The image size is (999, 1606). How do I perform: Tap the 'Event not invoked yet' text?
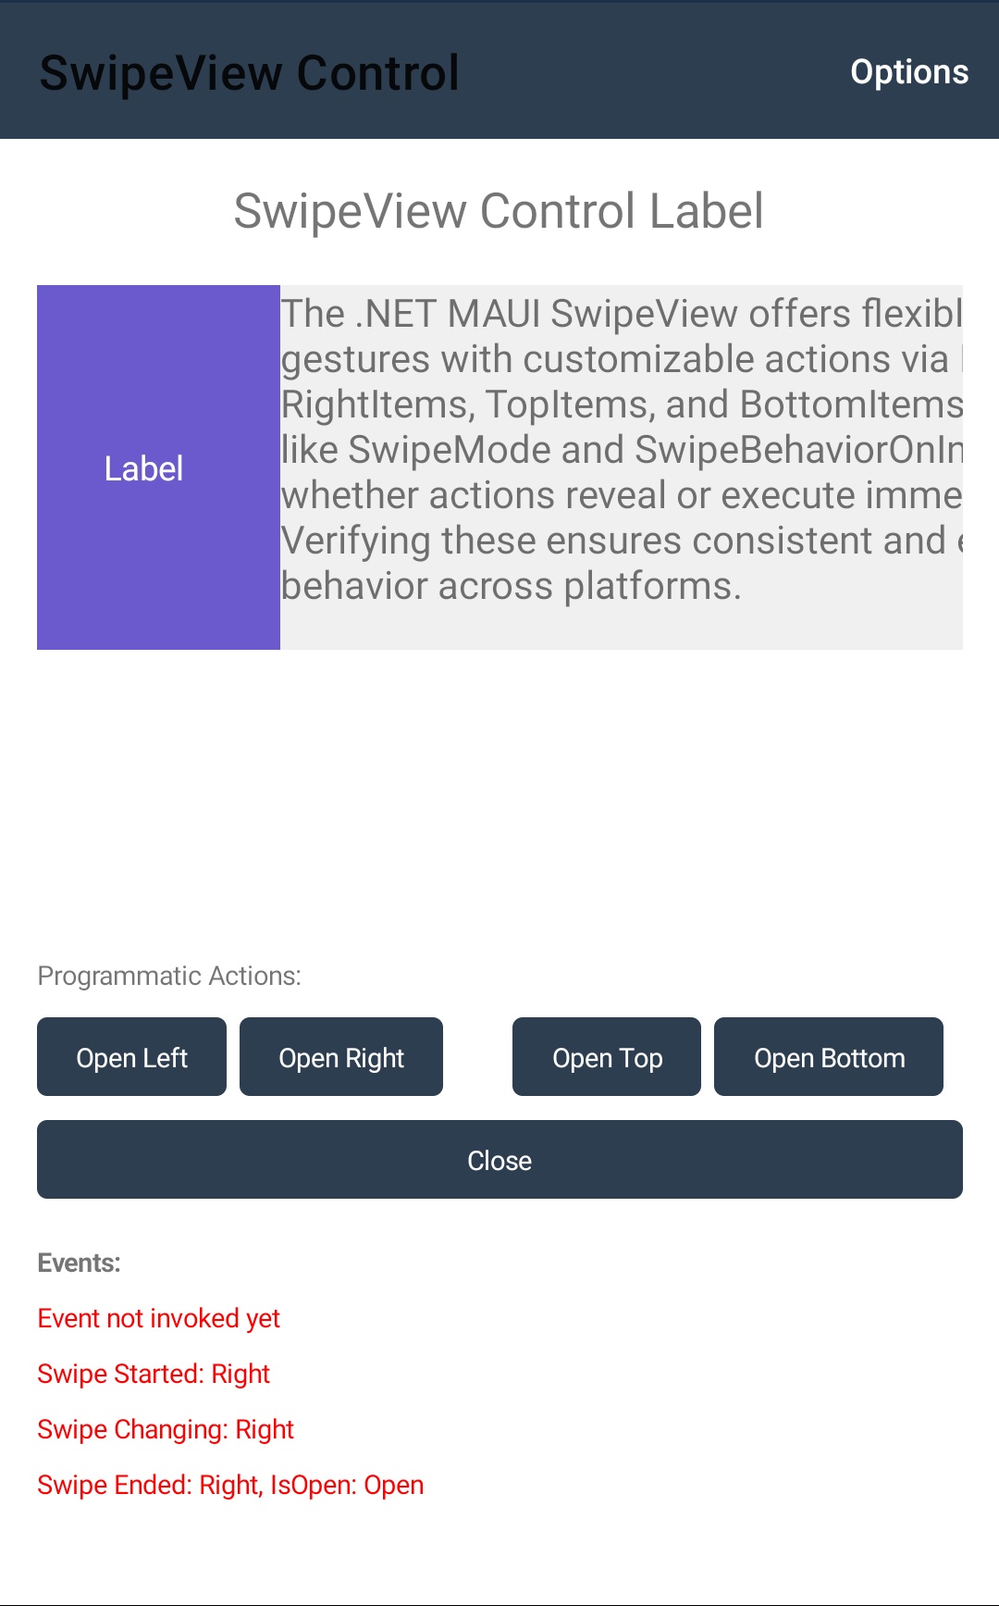pyautogui.click(x=158, y=1318)
